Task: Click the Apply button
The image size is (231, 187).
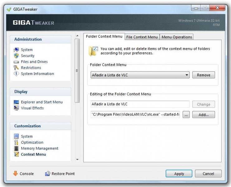Action: 179,174
